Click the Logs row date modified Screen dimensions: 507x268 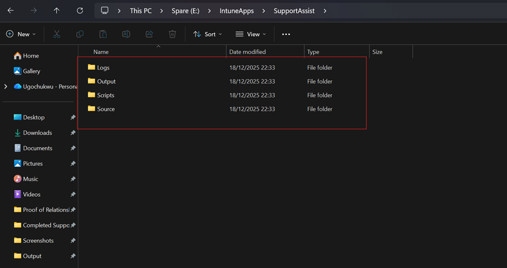[252, 67]
